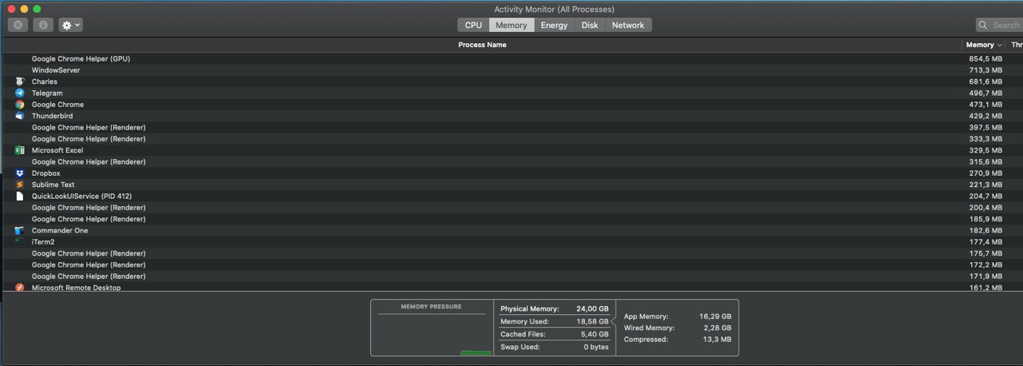Click the iTerm2 process name
The width and height of the screenshot is (1023, 366).
pos(43,242)
